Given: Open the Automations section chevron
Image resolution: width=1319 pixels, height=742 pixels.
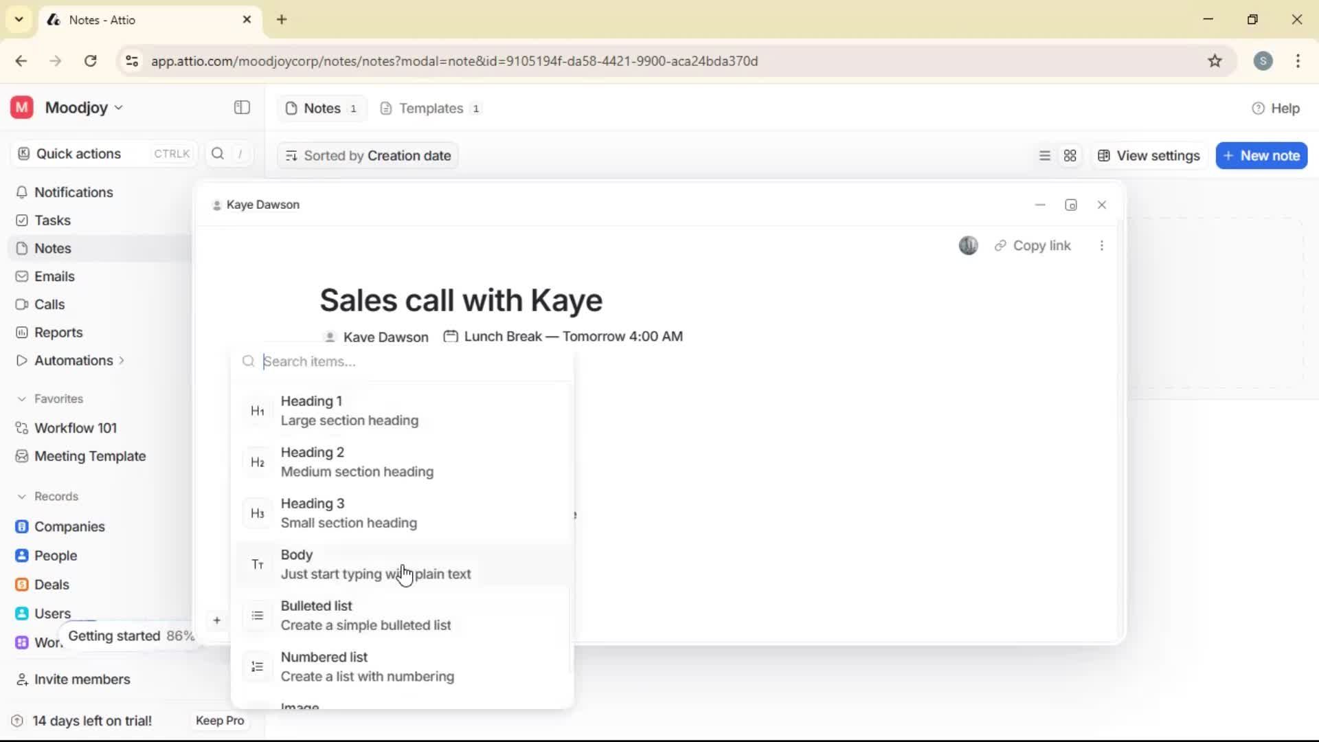Looking at the screenshot, I should tap(121, 360).
